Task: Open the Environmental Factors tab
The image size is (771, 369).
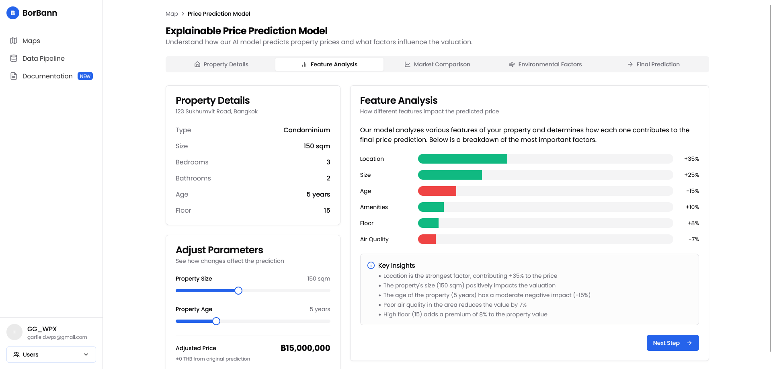Action: coord(545,64)
